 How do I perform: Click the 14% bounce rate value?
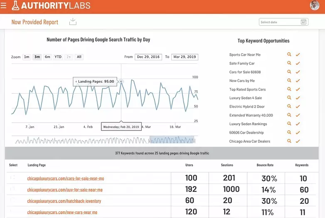[x=268, y=190]
